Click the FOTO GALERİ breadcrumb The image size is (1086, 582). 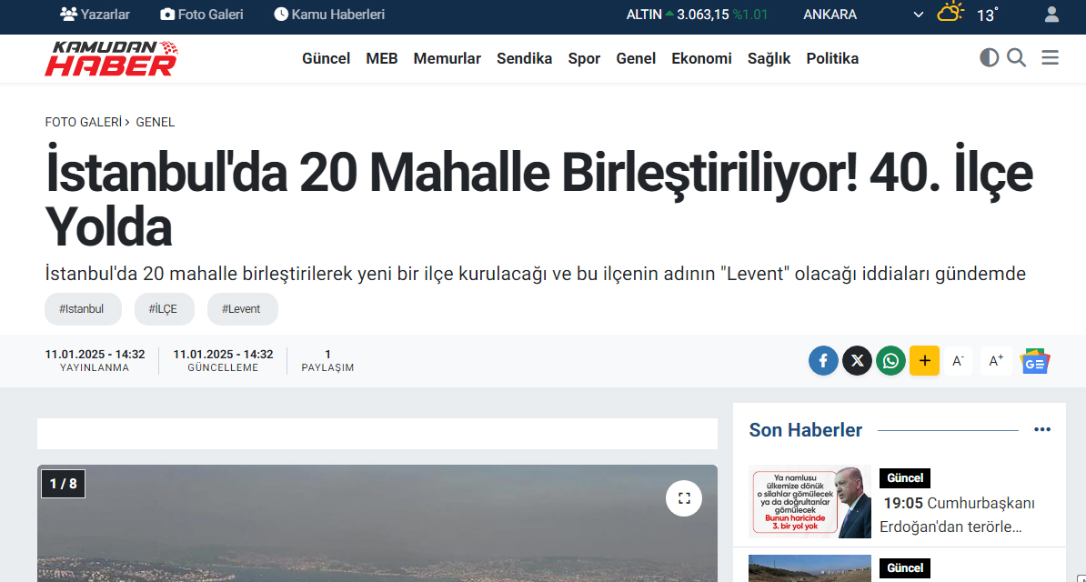[x=83, y=122]
